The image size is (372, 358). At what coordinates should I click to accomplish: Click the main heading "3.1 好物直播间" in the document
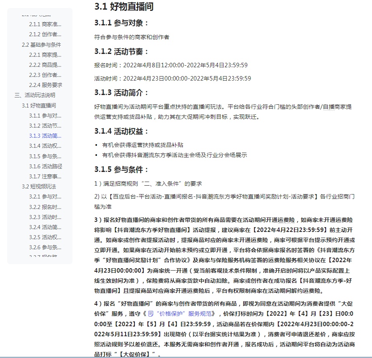[x=124, y=6]
